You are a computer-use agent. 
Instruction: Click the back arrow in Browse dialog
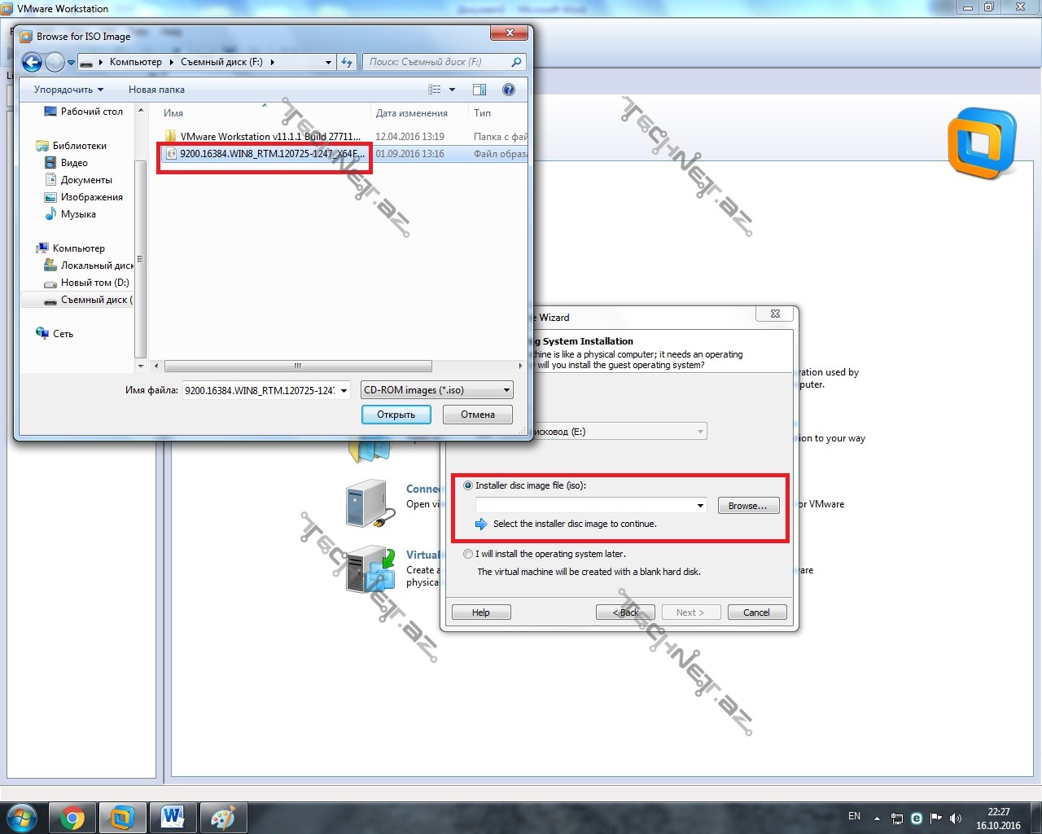(x=32, y=62)
